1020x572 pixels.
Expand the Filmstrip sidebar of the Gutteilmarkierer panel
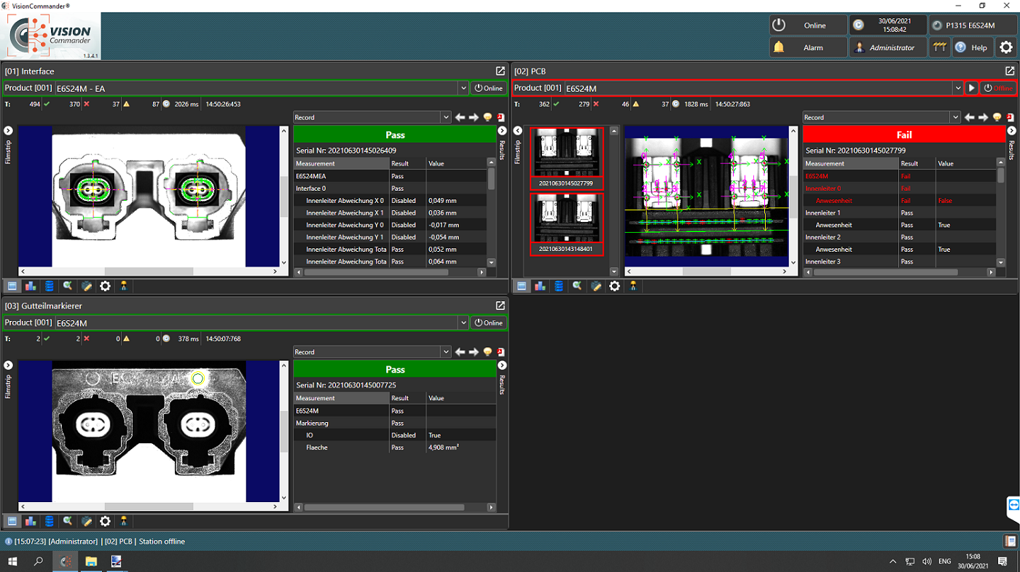[x=7, y=365]
